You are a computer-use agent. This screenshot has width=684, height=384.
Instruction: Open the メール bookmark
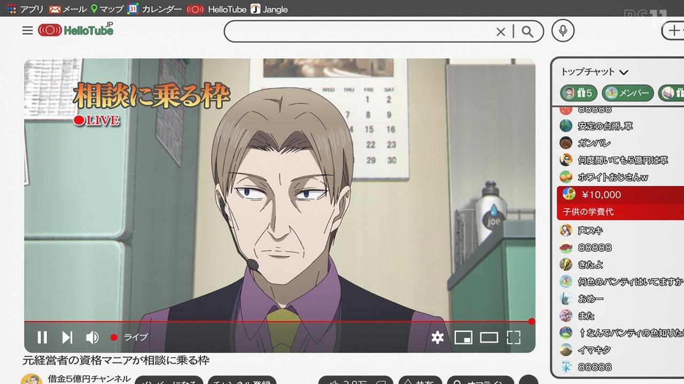point(67,9)
